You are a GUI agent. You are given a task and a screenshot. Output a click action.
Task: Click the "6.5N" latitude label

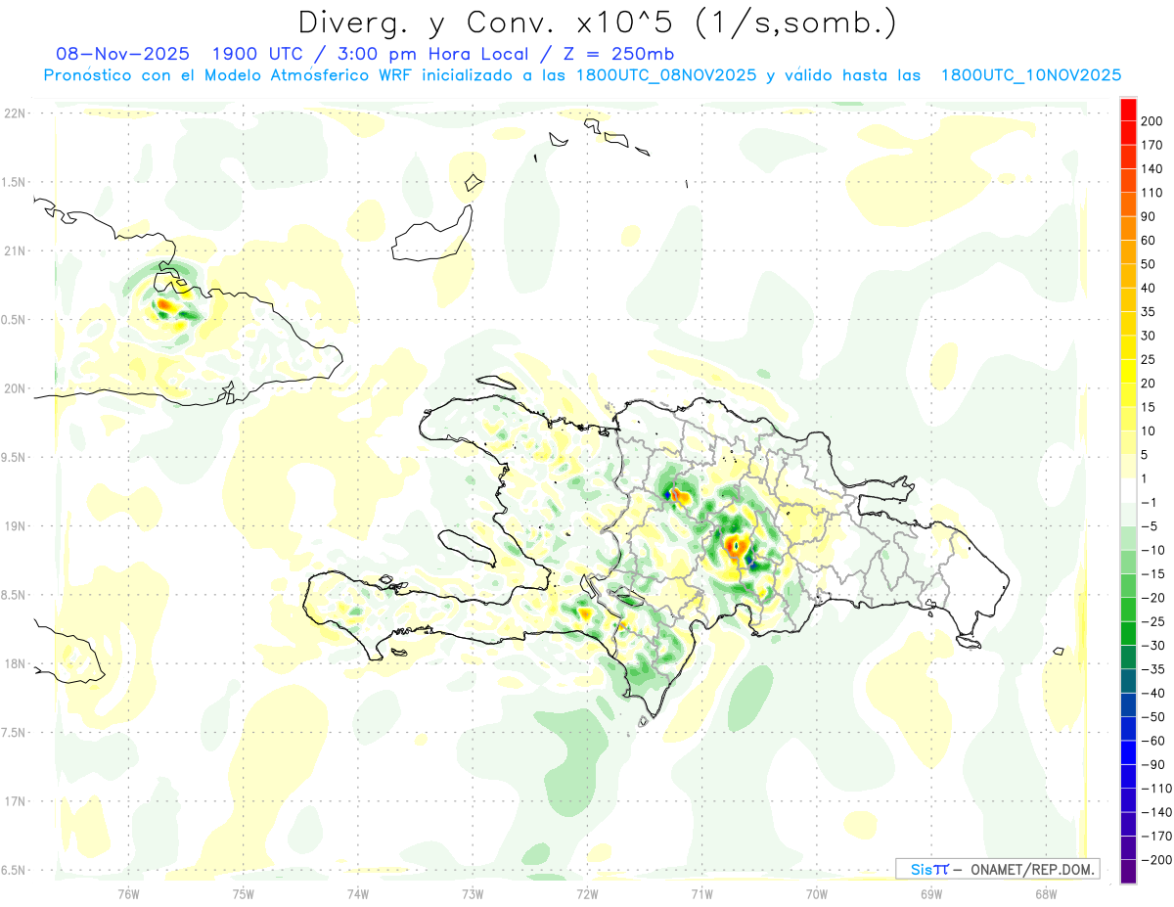(x=14, y=871)
